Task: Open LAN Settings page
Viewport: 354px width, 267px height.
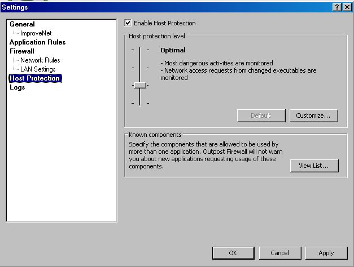Action: coord(38,69)
